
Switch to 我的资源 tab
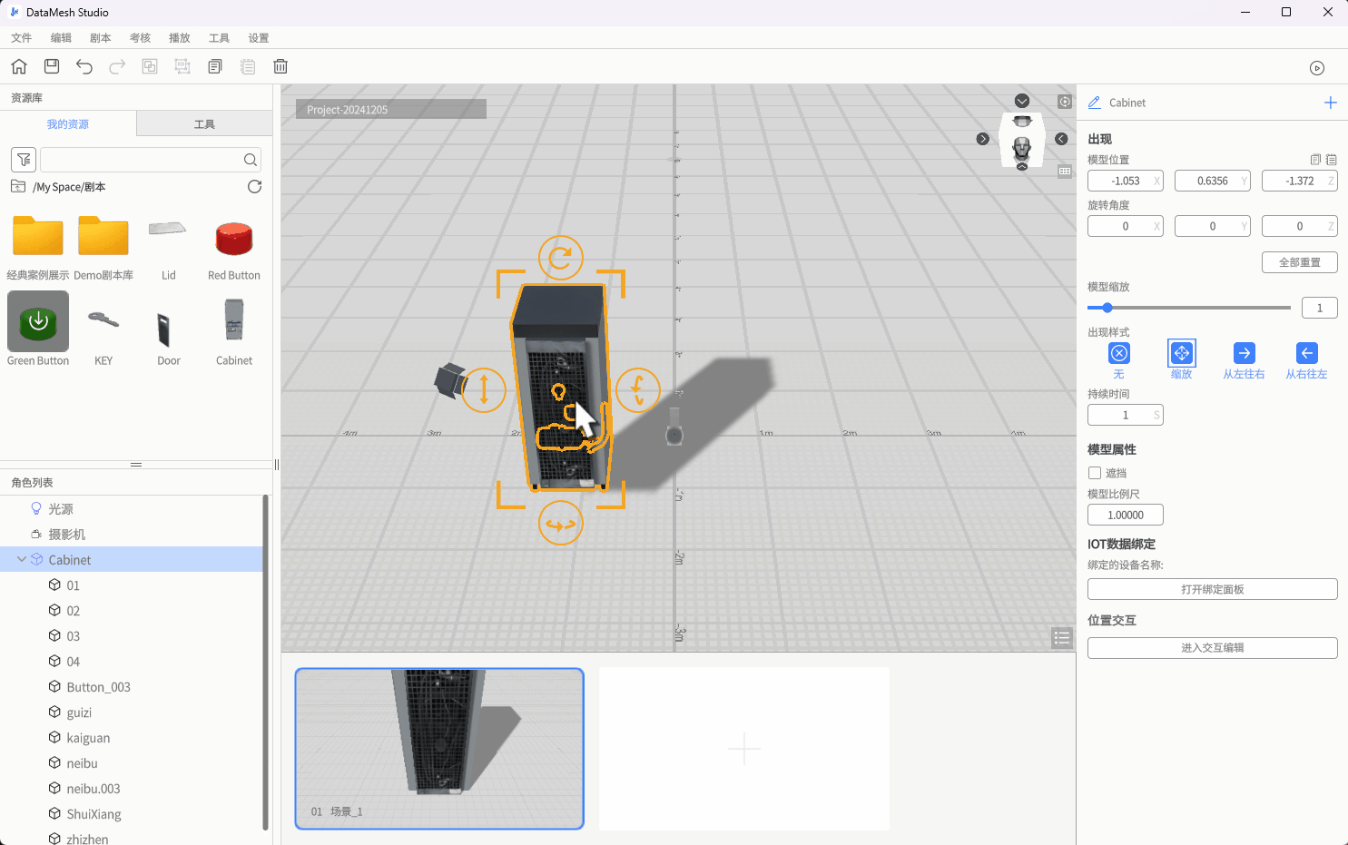[x=68, y=124]
